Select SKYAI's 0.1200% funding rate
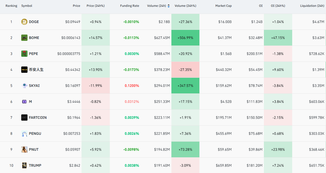The image size is (326, 173). (x=132, y=86)
